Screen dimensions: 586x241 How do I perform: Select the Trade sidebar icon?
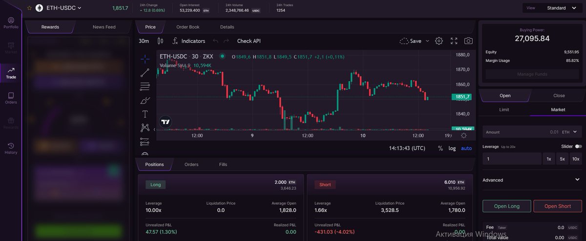click(x=11, y=73)
